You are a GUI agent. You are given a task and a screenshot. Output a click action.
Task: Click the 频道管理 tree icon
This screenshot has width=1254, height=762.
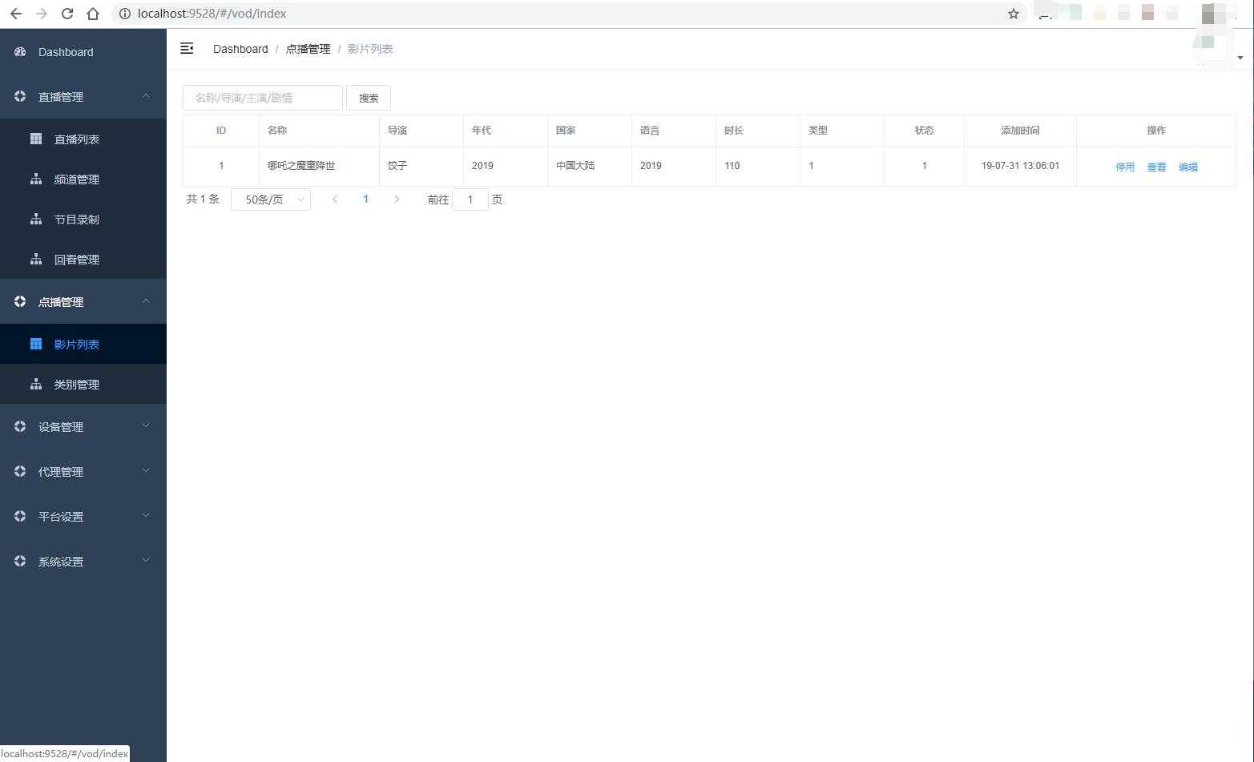pos(36,179)
